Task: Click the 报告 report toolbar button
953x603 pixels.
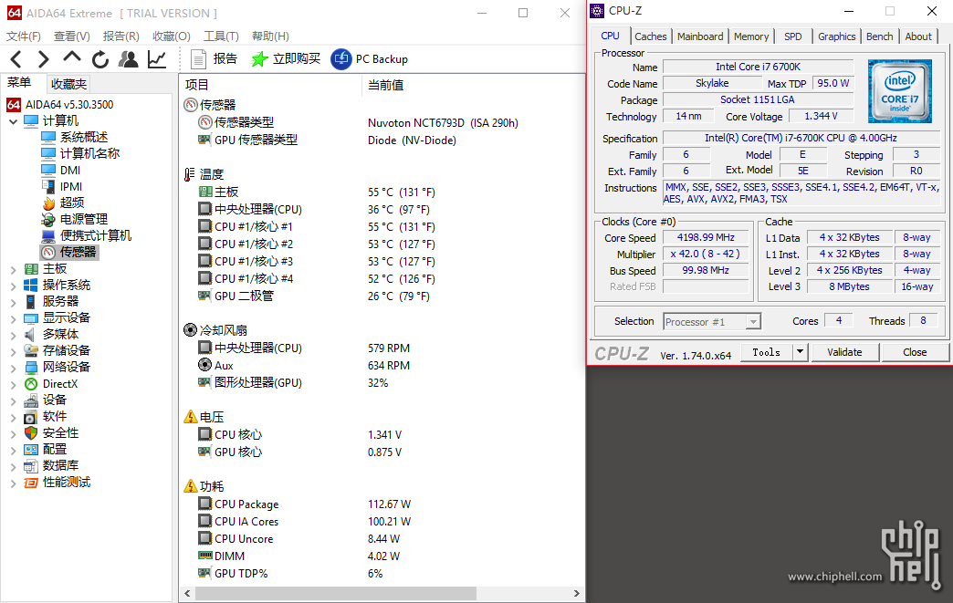Action: [x=214, y=59]
